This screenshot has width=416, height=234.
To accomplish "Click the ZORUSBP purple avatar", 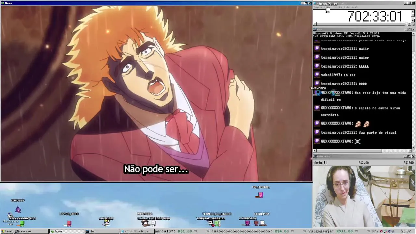I will (18, 210).
